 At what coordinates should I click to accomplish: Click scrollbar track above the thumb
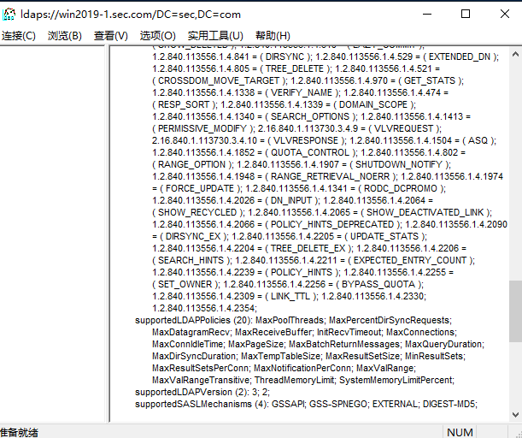click(514, 171)
